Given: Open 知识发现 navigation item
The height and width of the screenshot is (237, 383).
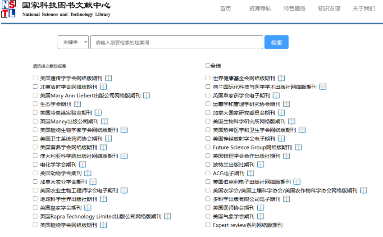Looking at the screenshot, I should click(x=329, y=9).
